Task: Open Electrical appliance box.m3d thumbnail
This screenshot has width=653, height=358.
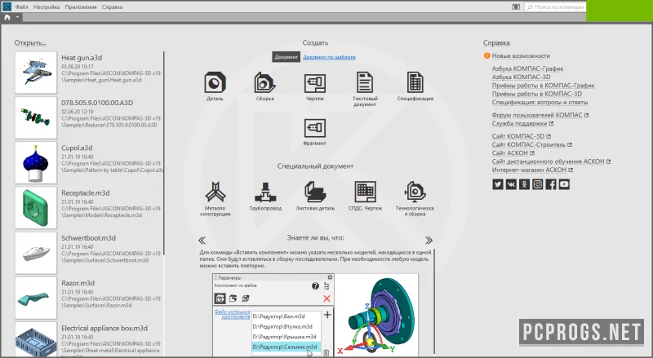Action: [x=36, y=339]
